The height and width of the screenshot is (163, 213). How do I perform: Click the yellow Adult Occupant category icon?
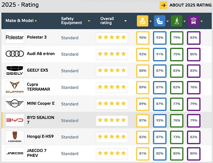142,21
